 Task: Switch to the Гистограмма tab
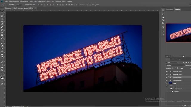(170, 9)
